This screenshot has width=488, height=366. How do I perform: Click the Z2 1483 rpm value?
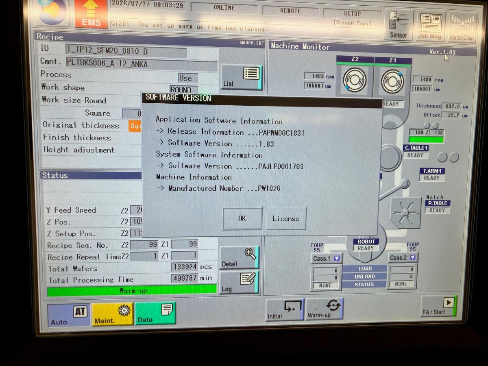click(x=315, y=76)
